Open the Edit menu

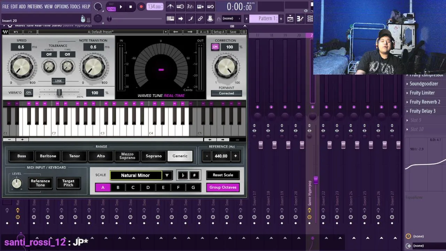point(14,7)
